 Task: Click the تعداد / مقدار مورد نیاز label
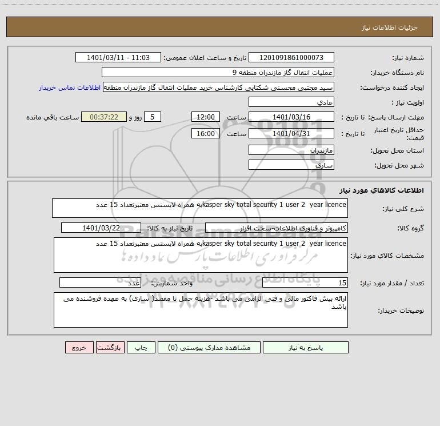click(392, 283)
